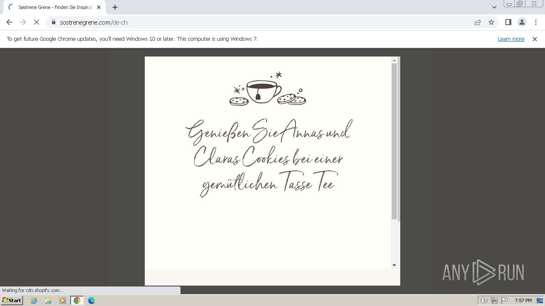Click the scroll up arrow in popup
This screenshot has height=306, width=545.
pos(394,60)
